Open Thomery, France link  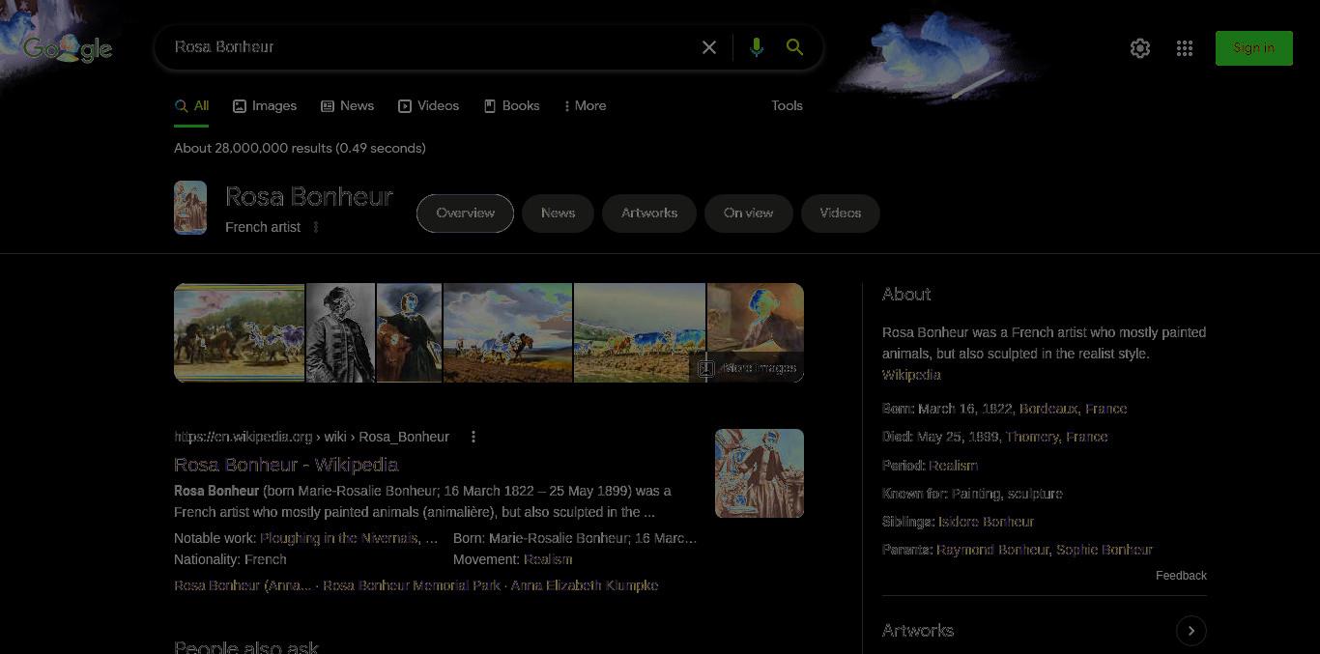pyautogui.click(x=1056, y=437)
